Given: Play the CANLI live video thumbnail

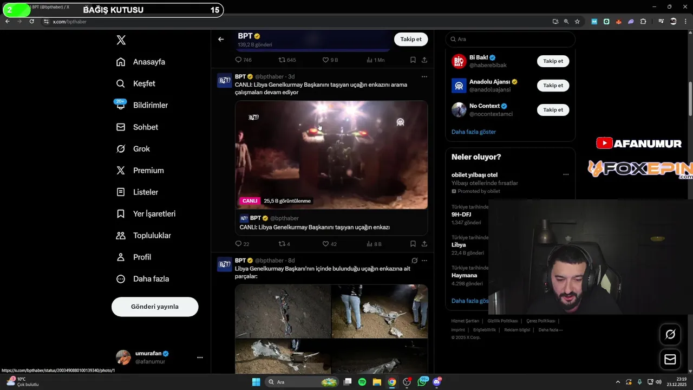Looking at the screenshot, I should click(x=331, y=155).
